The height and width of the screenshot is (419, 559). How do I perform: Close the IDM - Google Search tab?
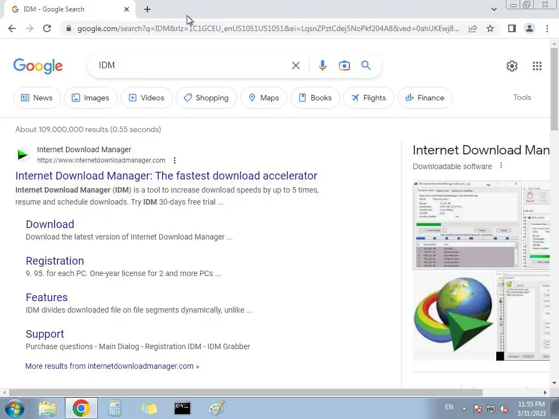(x=127, y=9)
